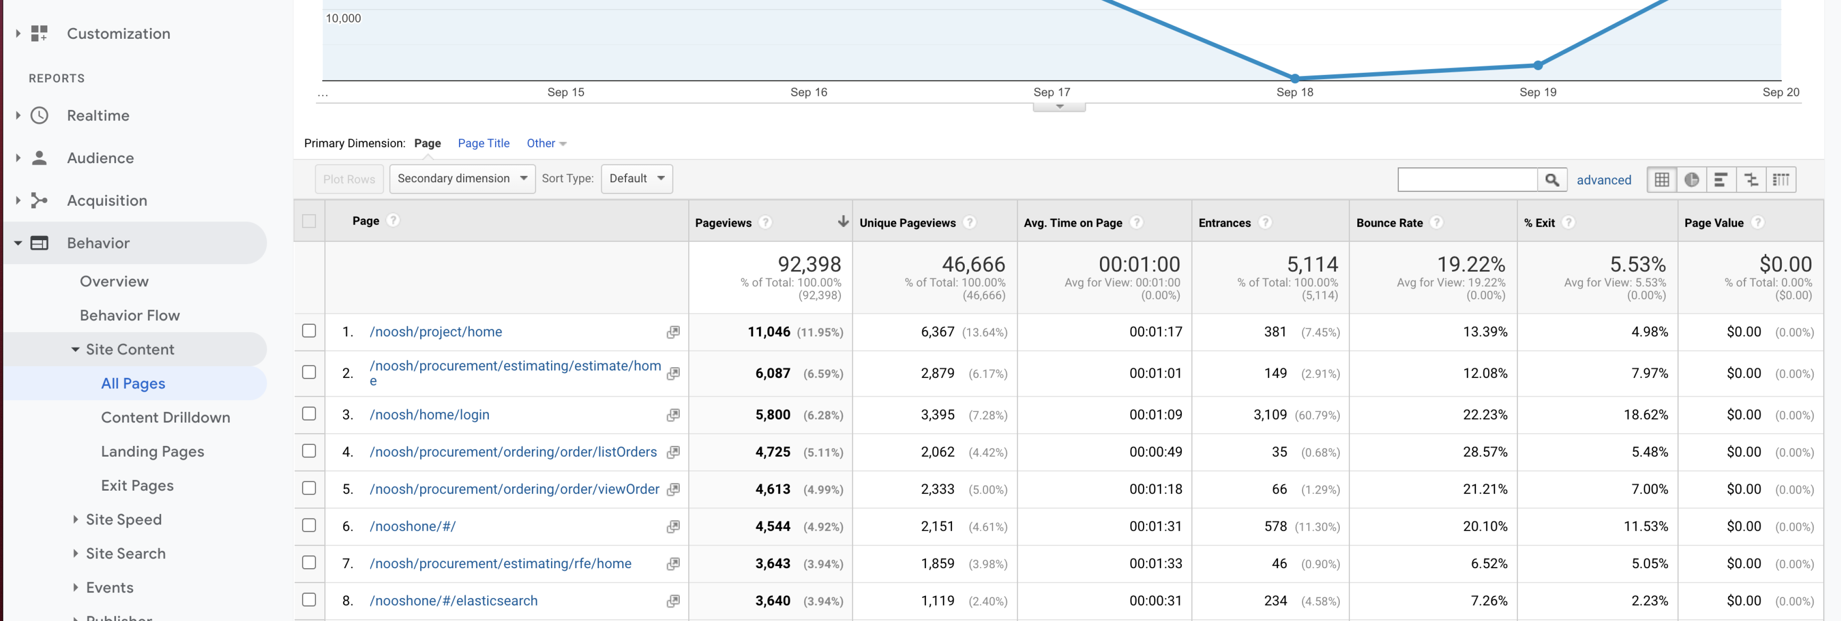This screenshot has height=621, width=1841.
Task: Click into the table search field
Action: coord(1467,180)
